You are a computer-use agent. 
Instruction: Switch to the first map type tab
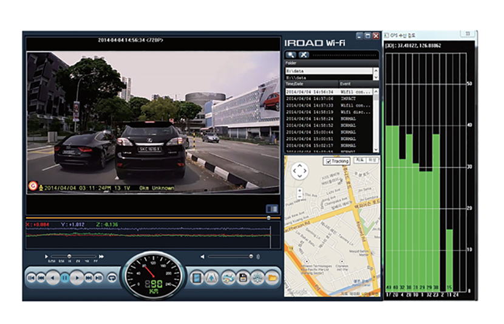[359, 160]
